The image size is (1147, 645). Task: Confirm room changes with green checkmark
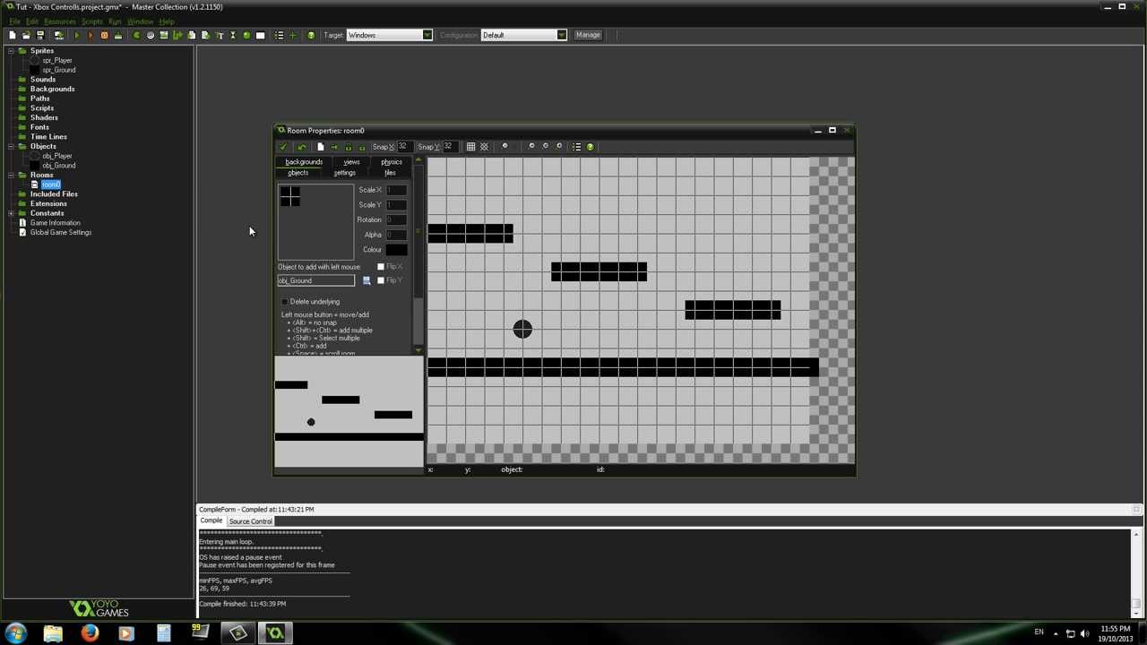pyautogui.click(x=283, y=147)
